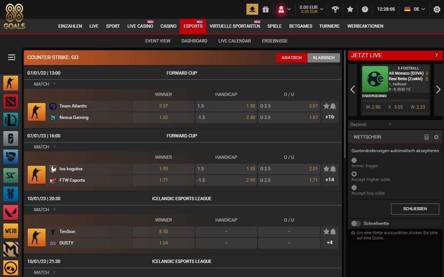
Task: Toggle the Schnellwette switch
Action: (356, 223)
